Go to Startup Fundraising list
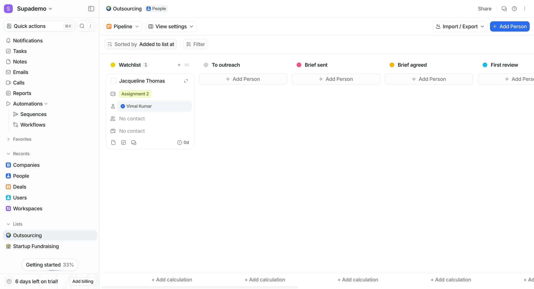The image size is (534, 289). pos(36,246)
